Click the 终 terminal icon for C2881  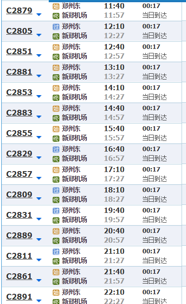pyautogui.click(x=56, y=77)
